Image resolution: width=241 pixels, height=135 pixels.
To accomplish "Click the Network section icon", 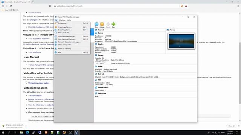I will (96, 74).
